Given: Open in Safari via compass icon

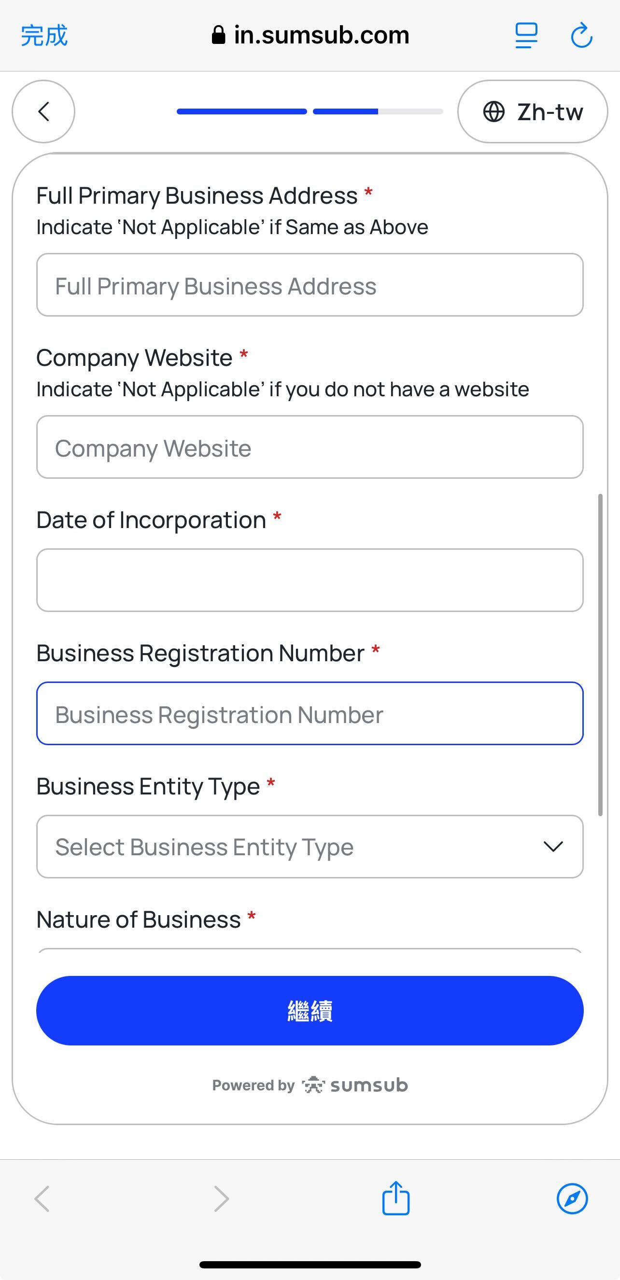Looking at the screenshot, I should tap(572, 1198).
